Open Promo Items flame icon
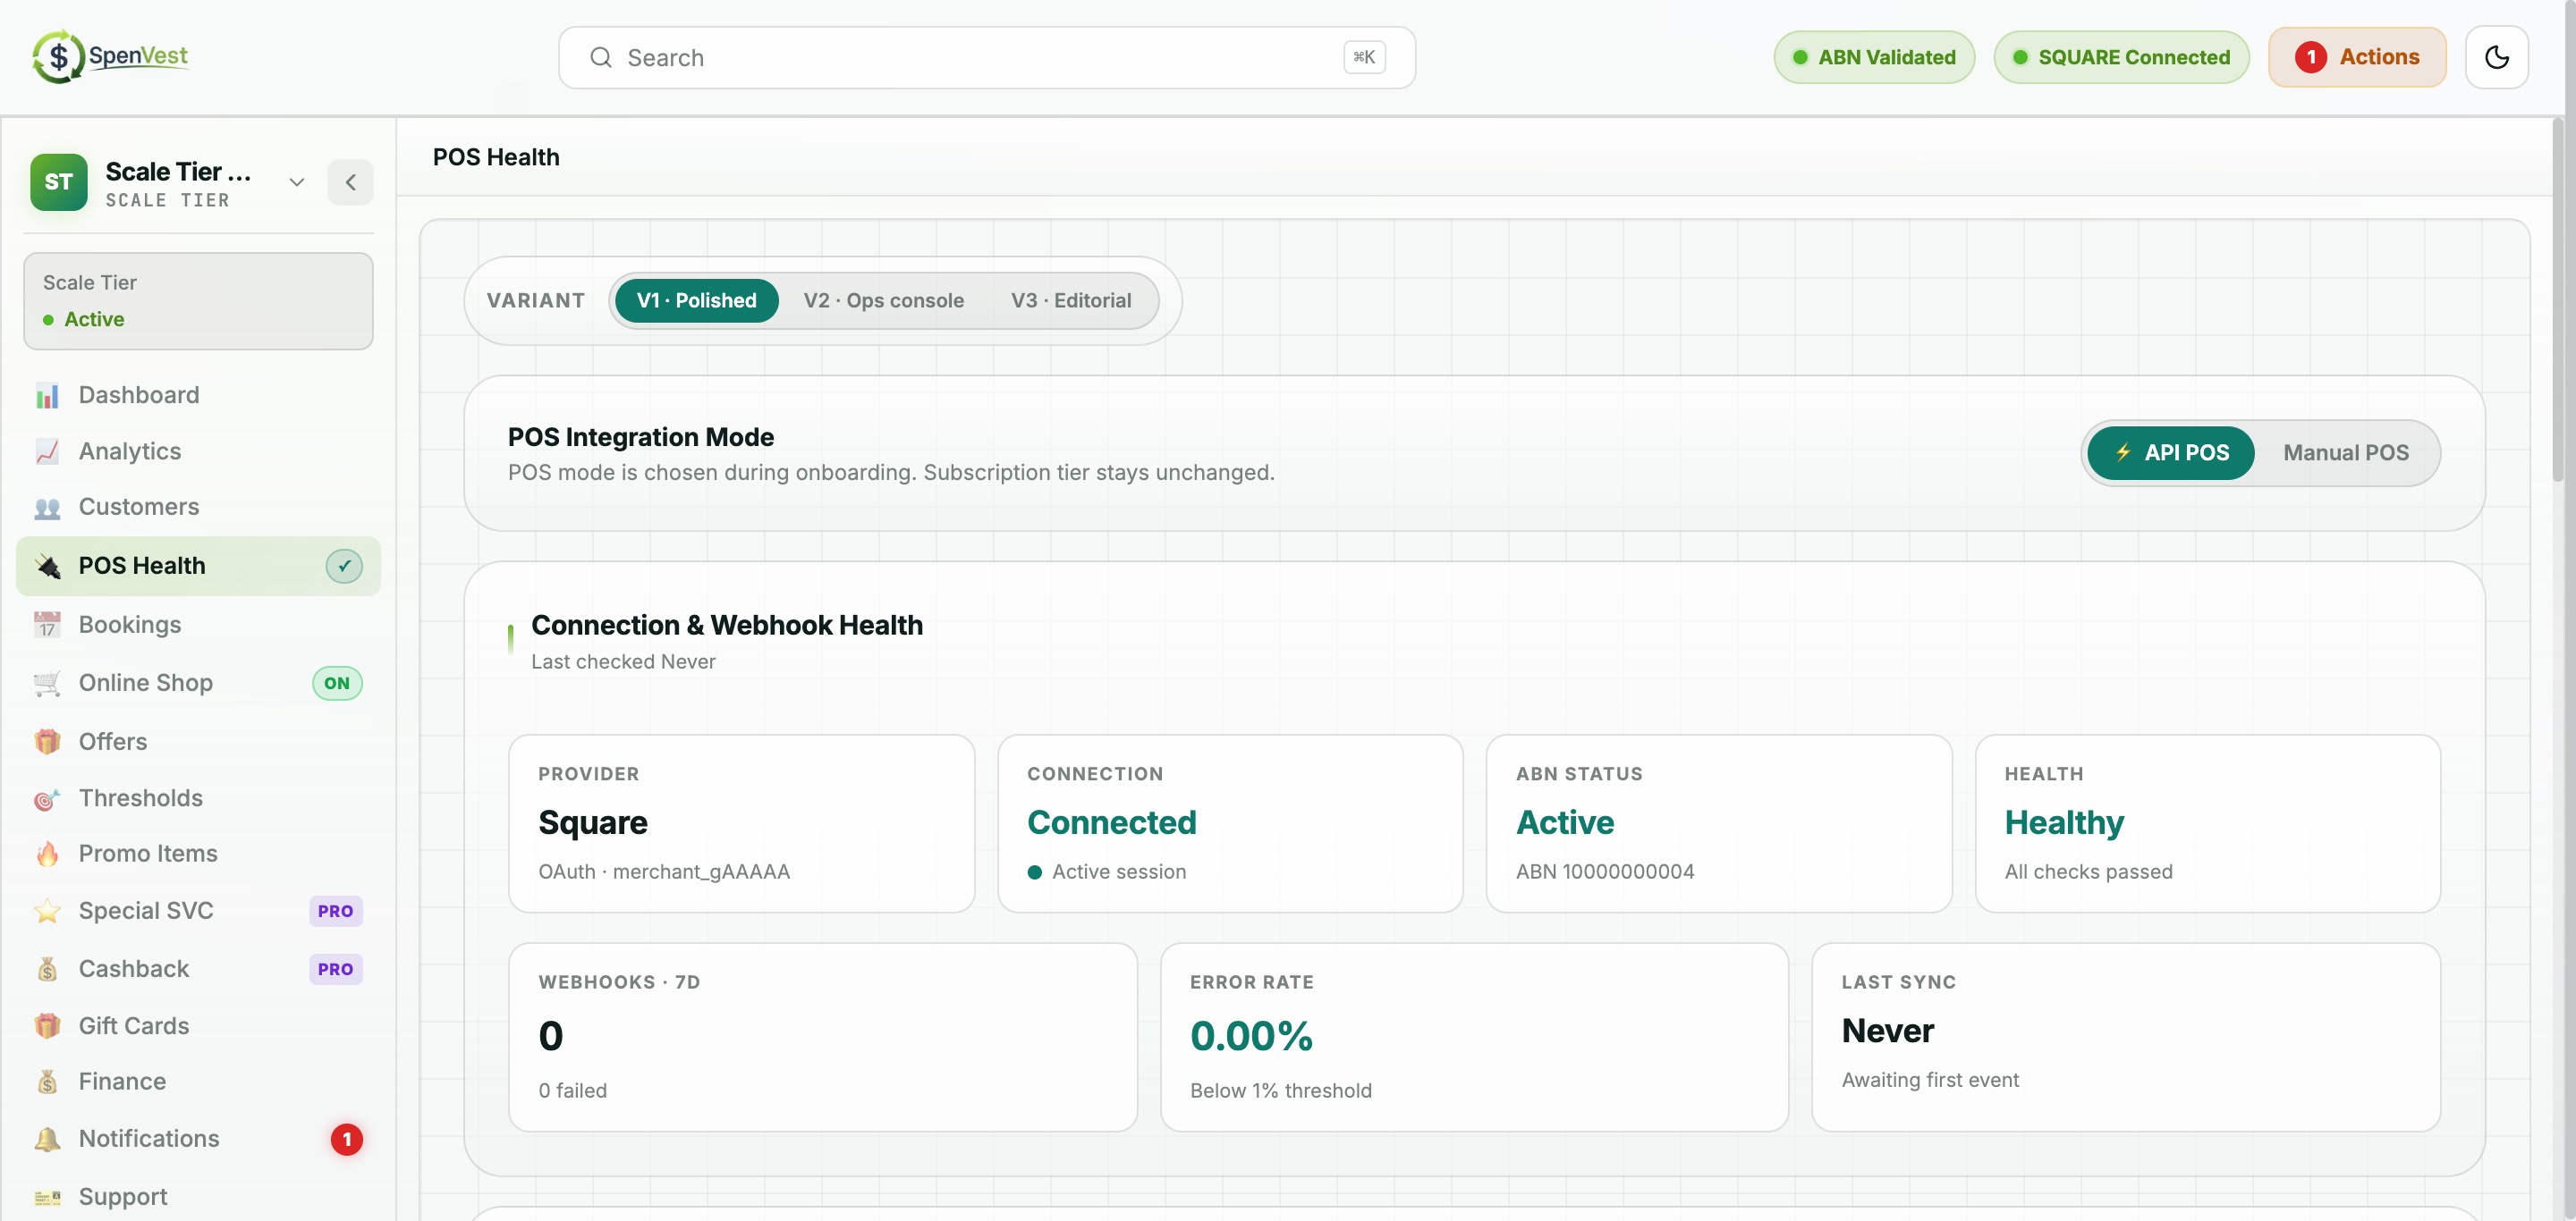Viewport: 2576px width, 1221px height. [x=47, y=854]
